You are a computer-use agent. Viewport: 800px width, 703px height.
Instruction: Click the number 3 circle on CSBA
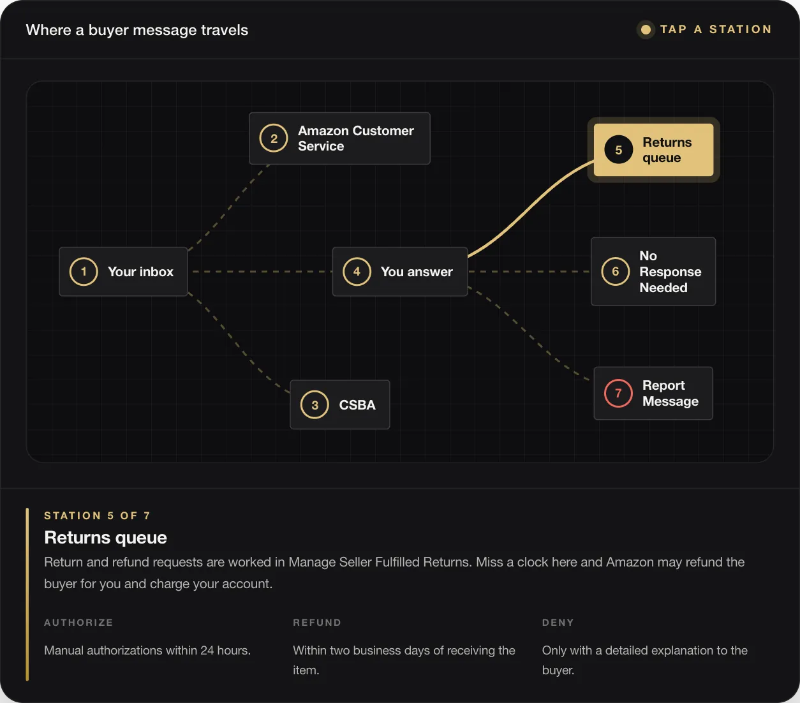tap(315, 405)
